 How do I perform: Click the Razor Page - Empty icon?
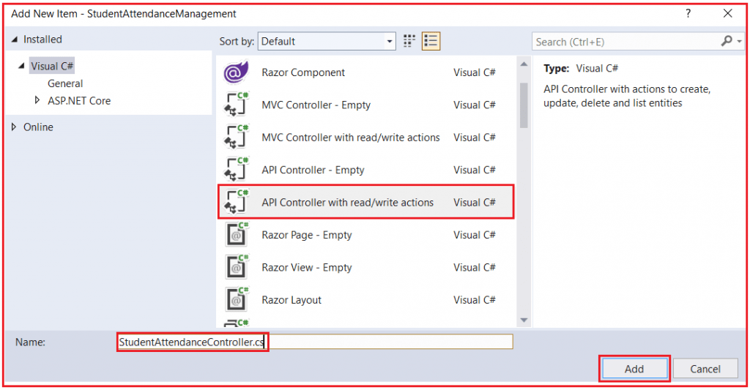pyautogui.click(x=237, y=235)
